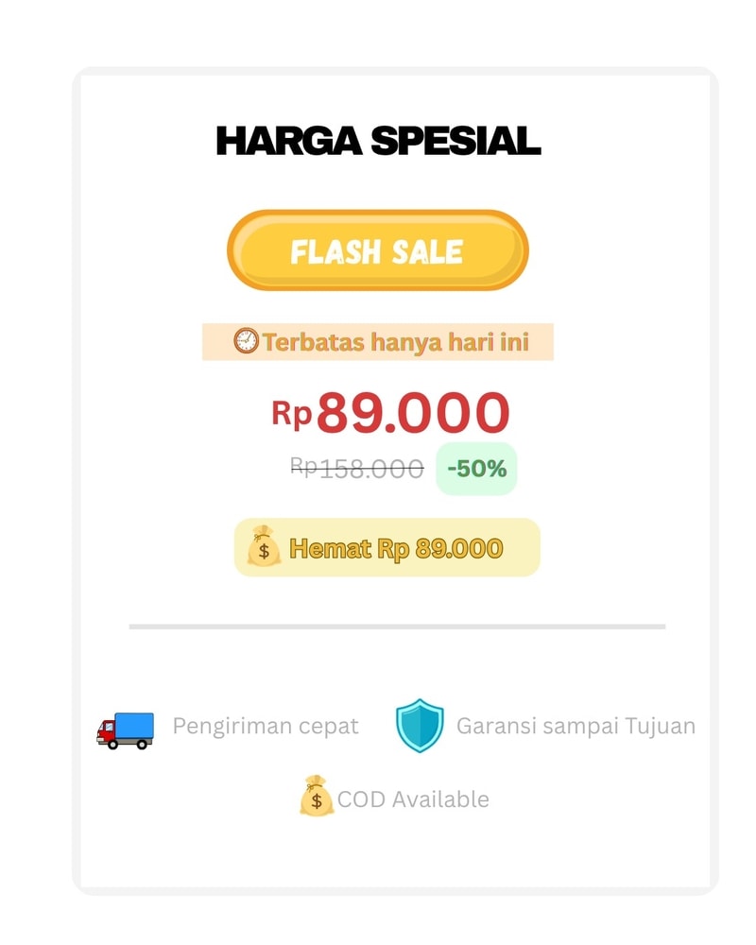Click the word 'SPESIAL' in the heading
This screenshot has width=756, height=945.
tap(455, 141)
